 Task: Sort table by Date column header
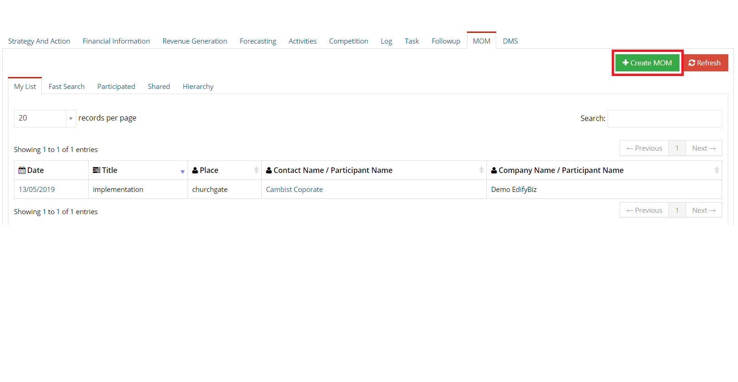(x=35, y=171)
